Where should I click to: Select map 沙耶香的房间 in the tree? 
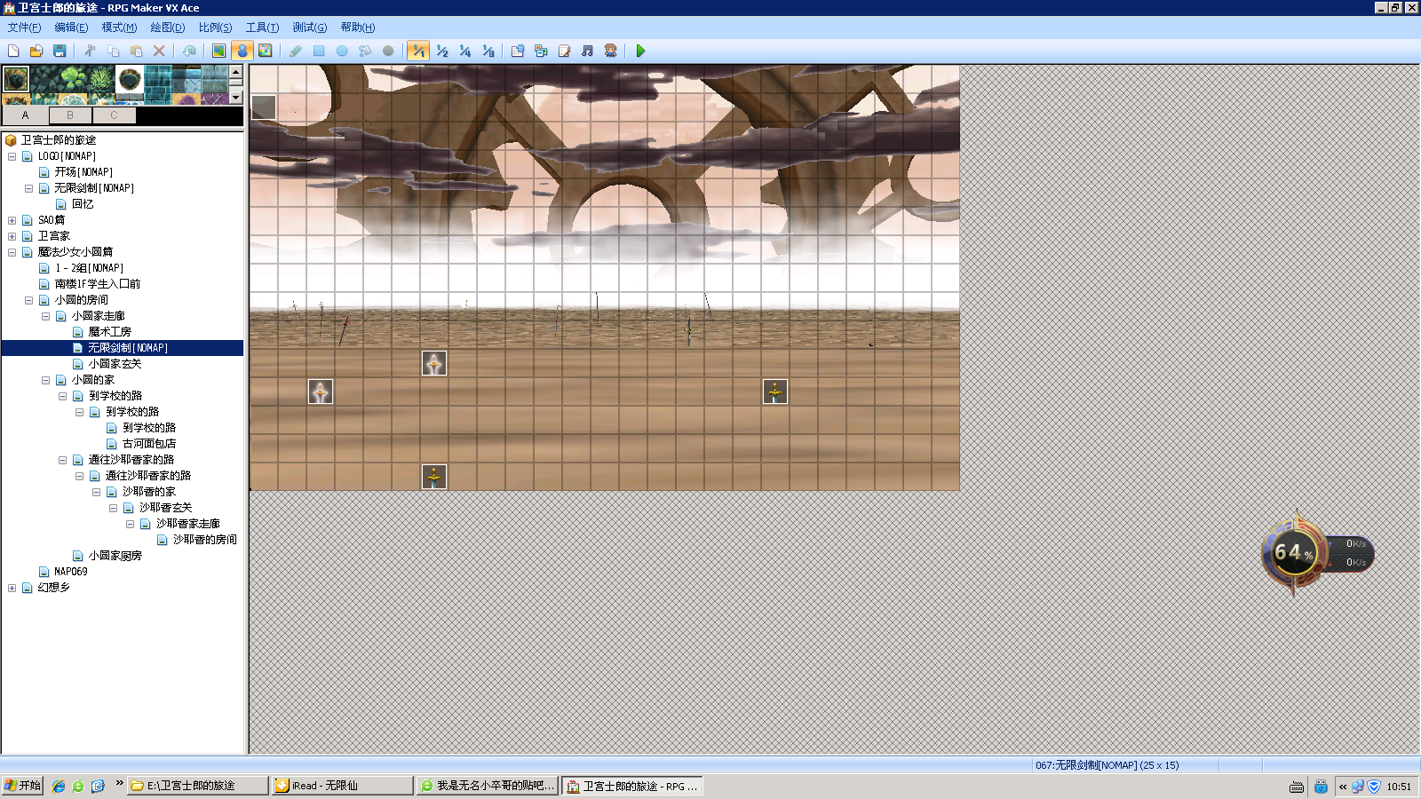click(x=204, y=540)
